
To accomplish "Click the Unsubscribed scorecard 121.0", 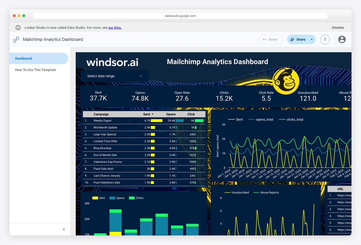I will coord(308,98).
